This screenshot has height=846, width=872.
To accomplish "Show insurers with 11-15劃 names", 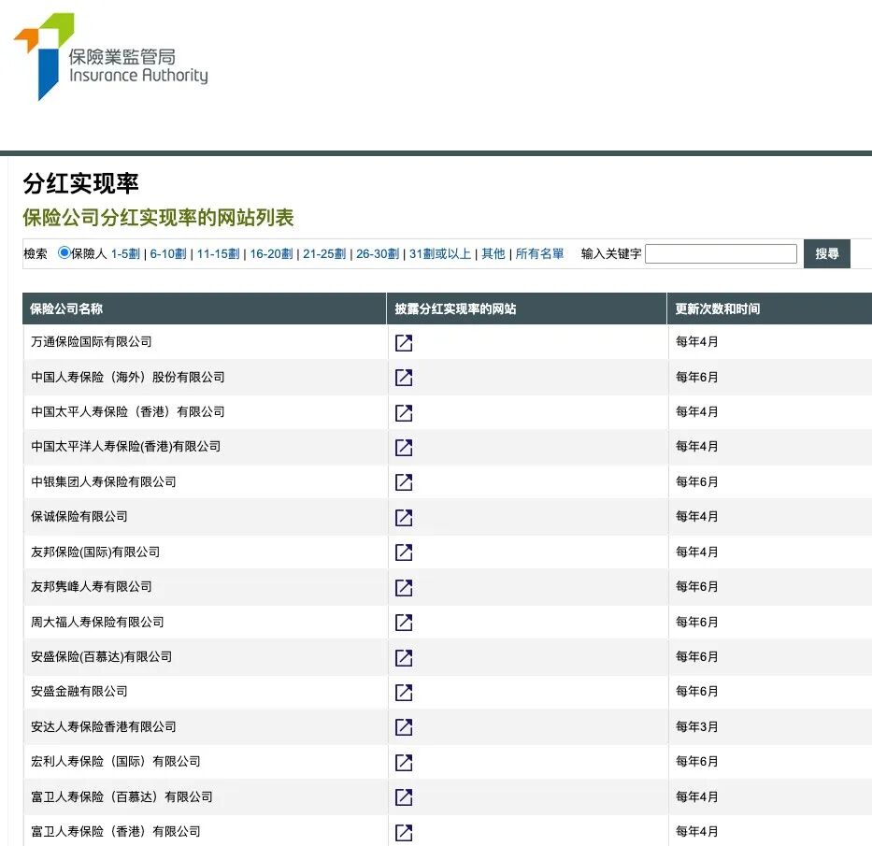I will [x=218, y=254].
